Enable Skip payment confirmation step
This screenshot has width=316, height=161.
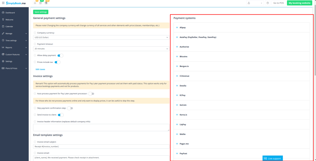click(x=70, y=108)
